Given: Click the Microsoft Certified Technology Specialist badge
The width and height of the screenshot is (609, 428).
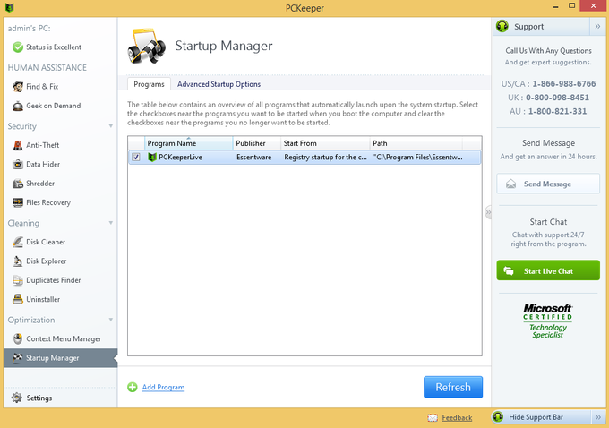Looking at the screenshot, I should pos(547,321).
